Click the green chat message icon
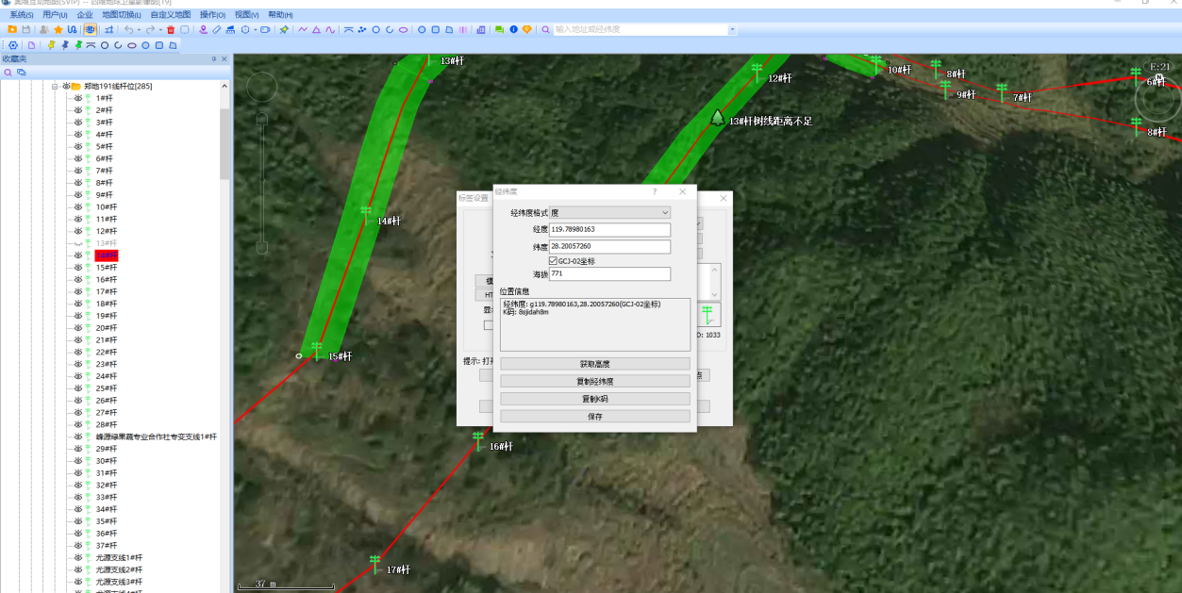This screenshot has width=1182, height=593. tap(499, 30)
